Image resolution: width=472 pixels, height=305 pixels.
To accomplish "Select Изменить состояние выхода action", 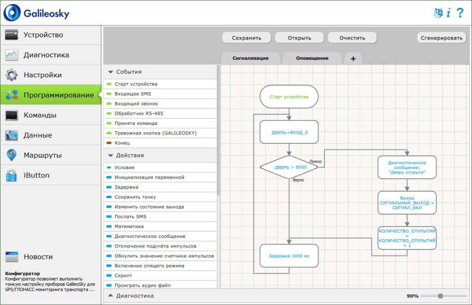I will coord(160,207).
